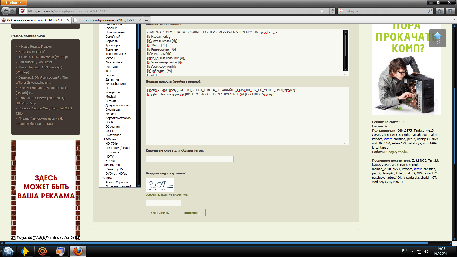Open the Yandex search engine selector
The image size is (457, 257).
coord(342,11)
